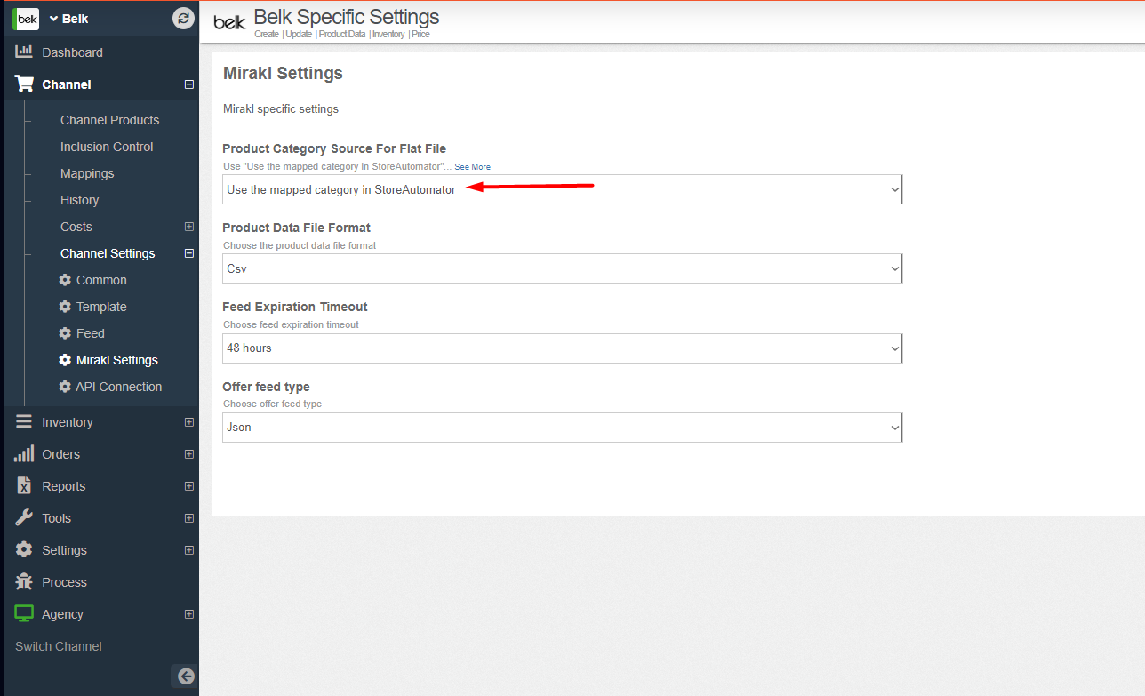1145x696 pixels.
Task: Click the Inventory list icon
Action: 24,421
